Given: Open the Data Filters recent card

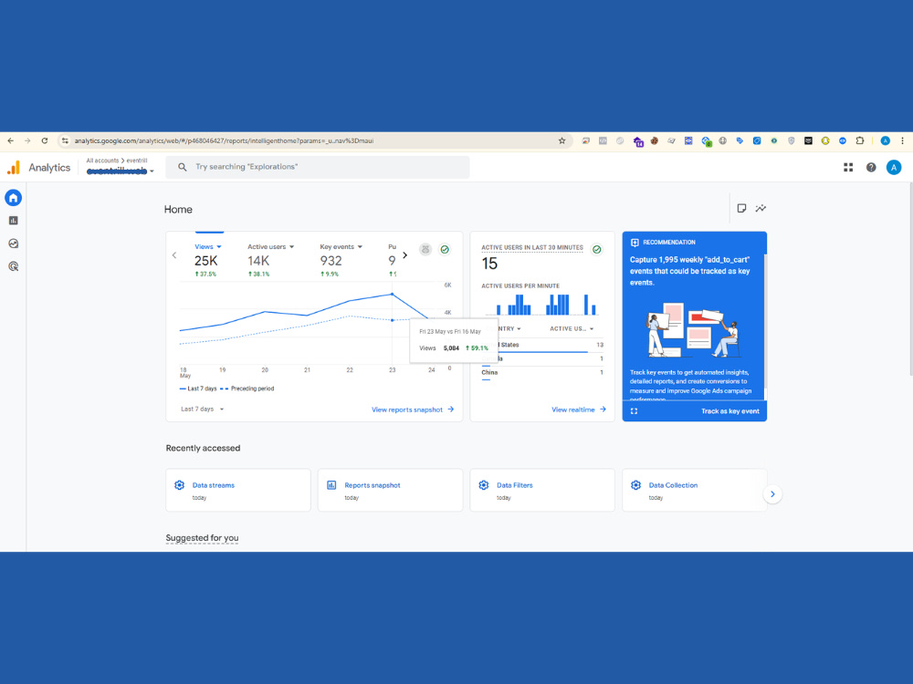Looking at the screenshot, I should (542, 491).
